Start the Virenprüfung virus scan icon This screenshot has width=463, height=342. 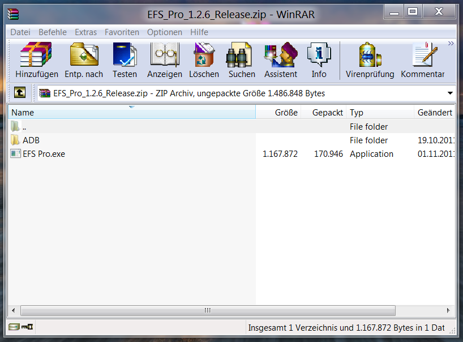point(369,59)
